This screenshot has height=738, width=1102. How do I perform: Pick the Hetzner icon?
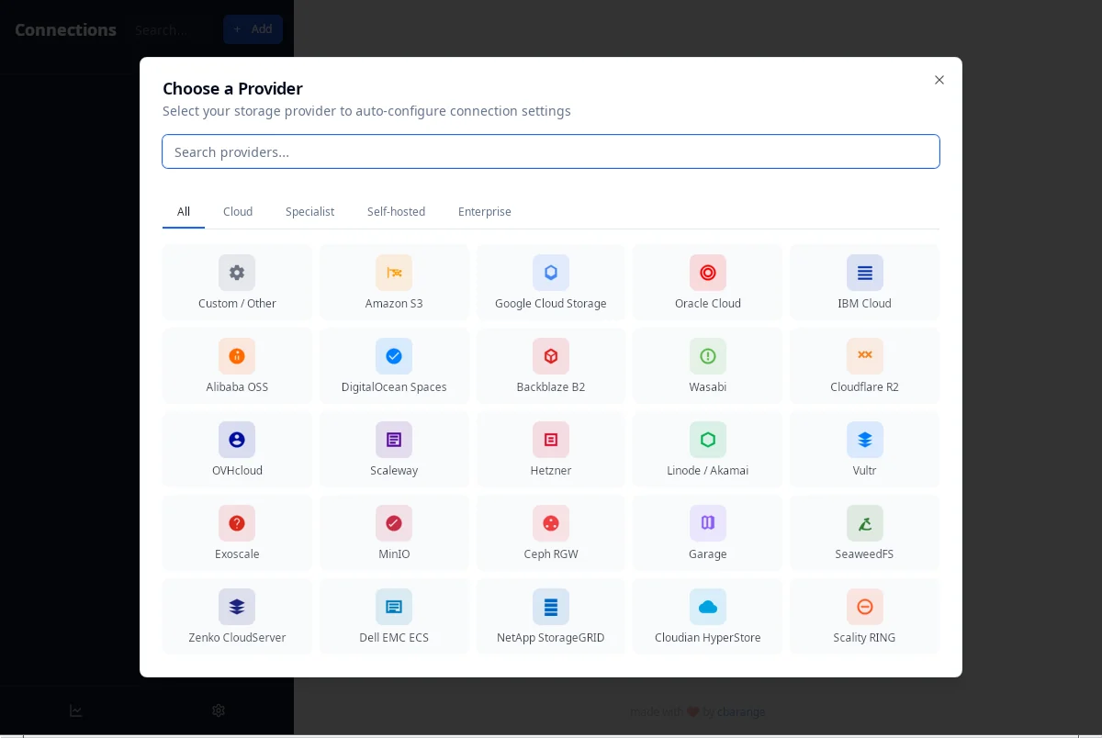coord(551,440)
